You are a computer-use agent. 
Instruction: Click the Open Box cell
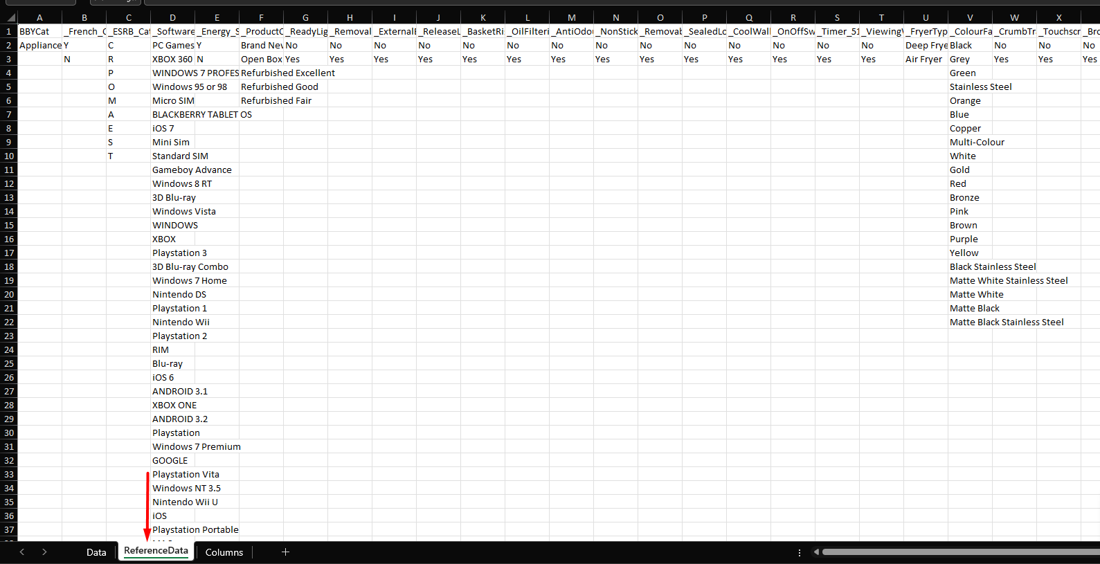click(262, 59)
